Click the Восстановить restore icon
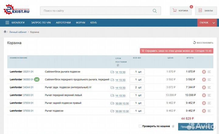219x134 pixels. tap(194, 43)
